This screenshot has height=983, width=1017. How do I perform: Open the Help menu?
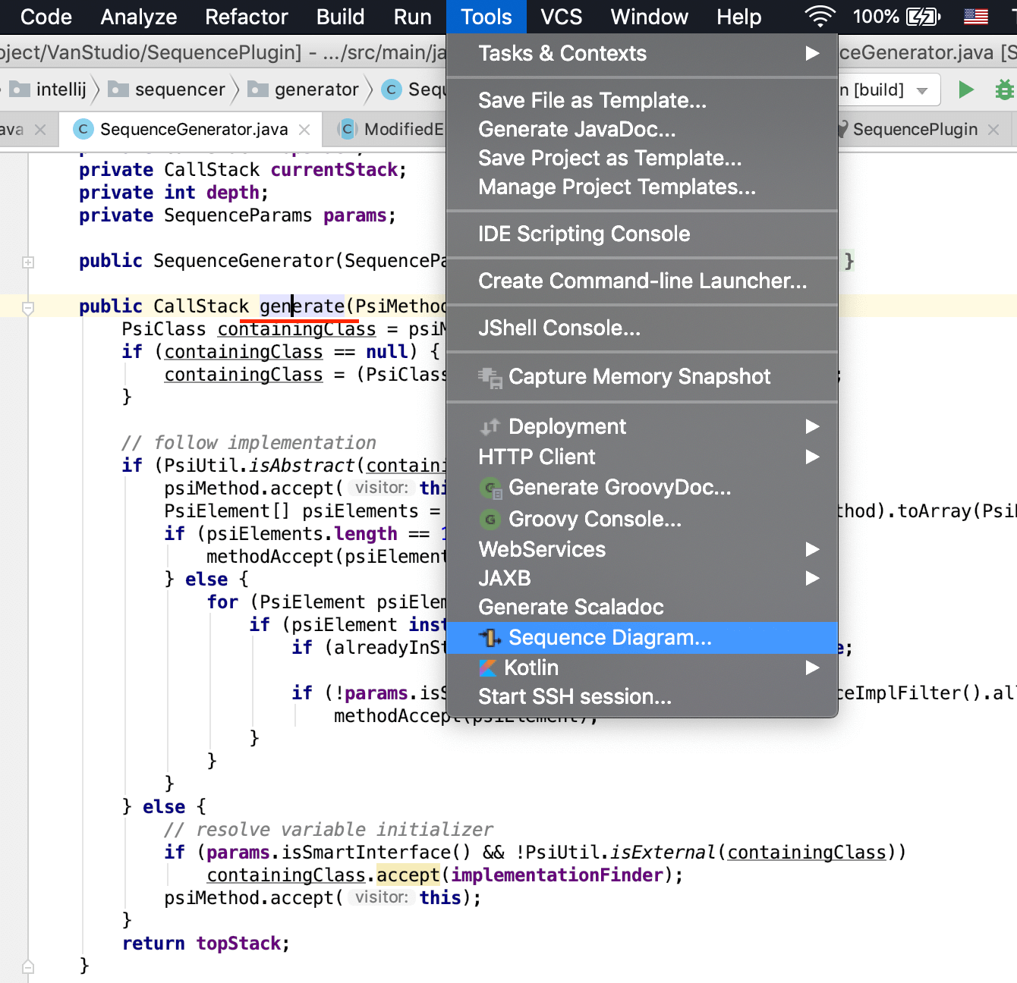[x=739, y=17]
